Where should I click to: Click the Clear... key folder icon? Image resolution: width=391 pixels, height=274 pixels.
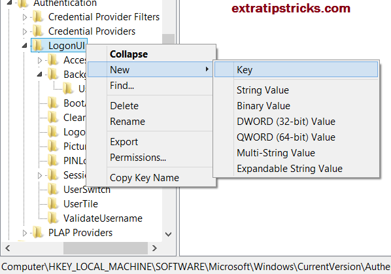[x=52, y=118]
